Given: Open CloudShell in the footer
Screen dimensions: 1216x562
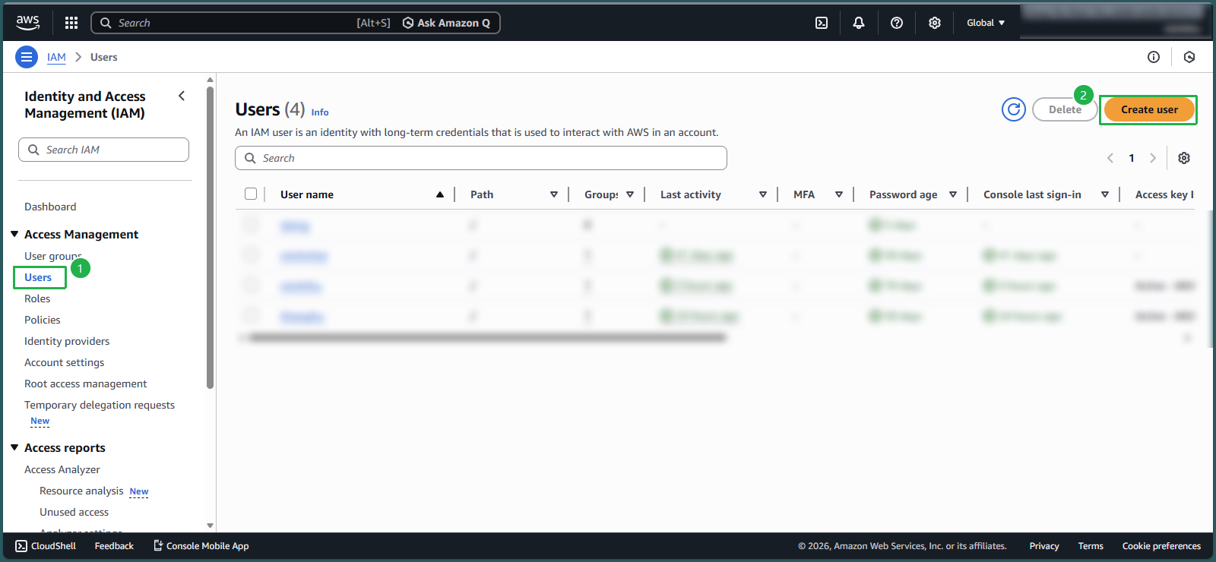Looking at the screenshot, I should (46, 546).
